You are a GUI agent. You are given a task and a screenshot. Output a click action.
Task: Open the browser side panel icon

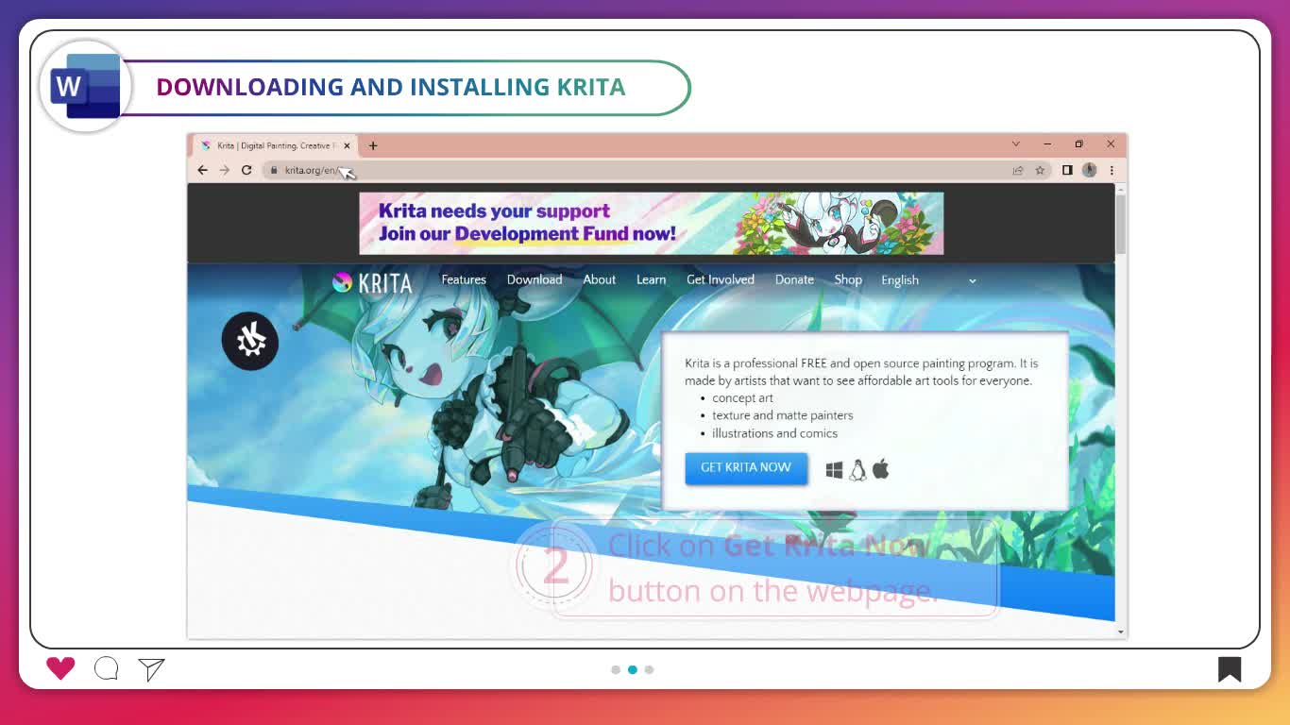pyautogui.click(x=1067, y=170)
